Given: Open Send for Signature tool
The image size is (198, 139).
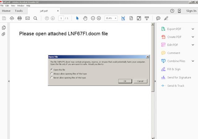Looking at the screenshot, I should click(x=176, y=78).
